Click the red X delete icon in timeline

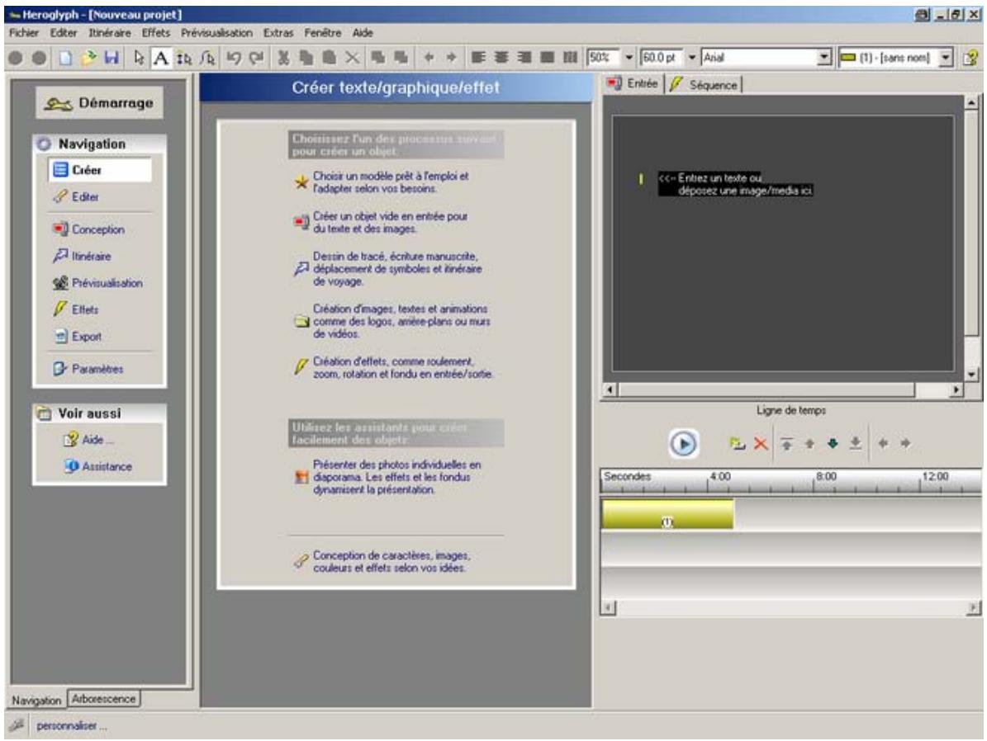tap(761, 443)
